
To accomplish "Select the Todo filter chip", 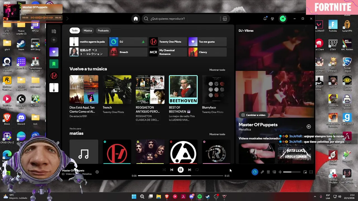I will pos(75,30).
